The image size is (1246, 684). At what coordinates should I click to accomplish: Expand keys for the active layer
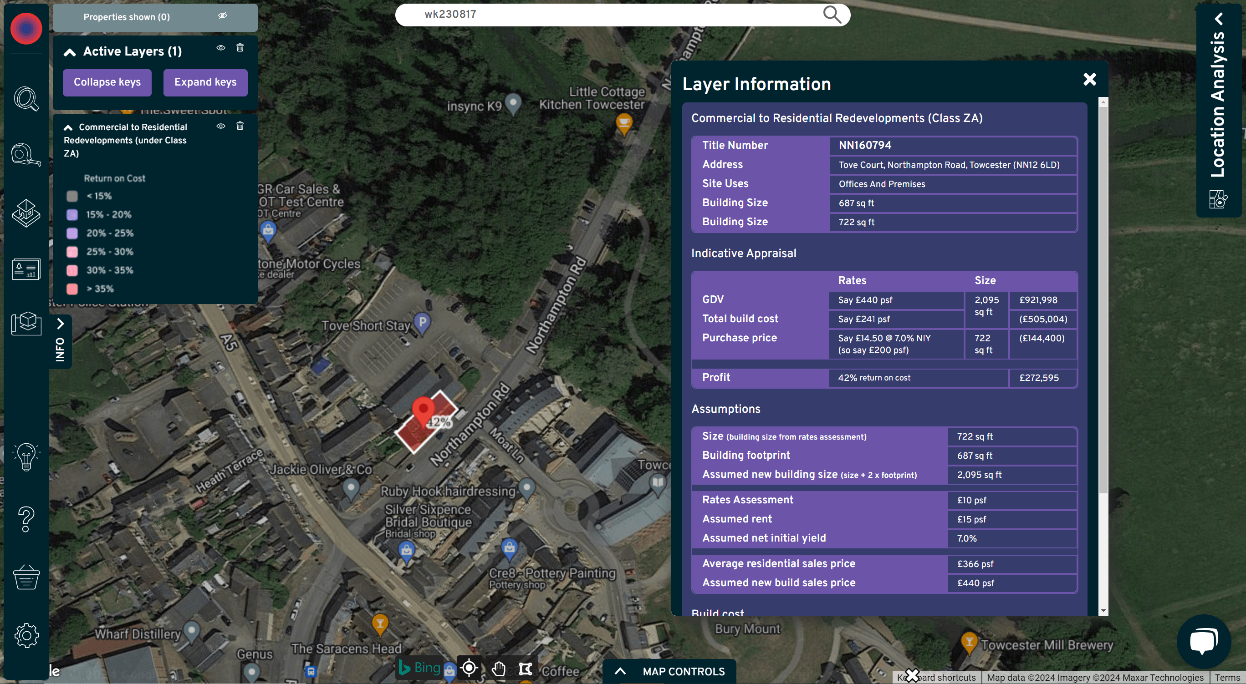205,82
